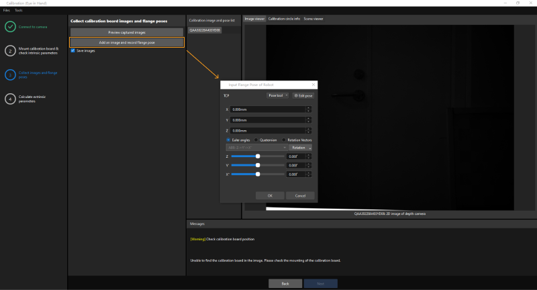The image size is (537, 290).
Task: Toggle the Save images checkbox
Action: tap(72, 50)
